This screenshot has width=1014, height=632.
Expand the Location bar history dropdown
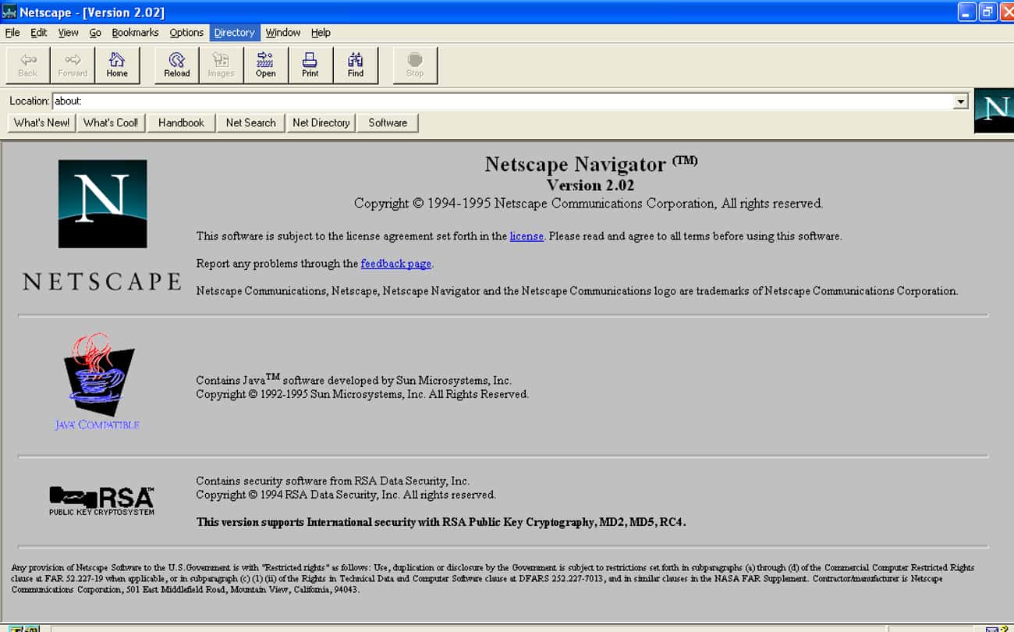pos(959,101)
